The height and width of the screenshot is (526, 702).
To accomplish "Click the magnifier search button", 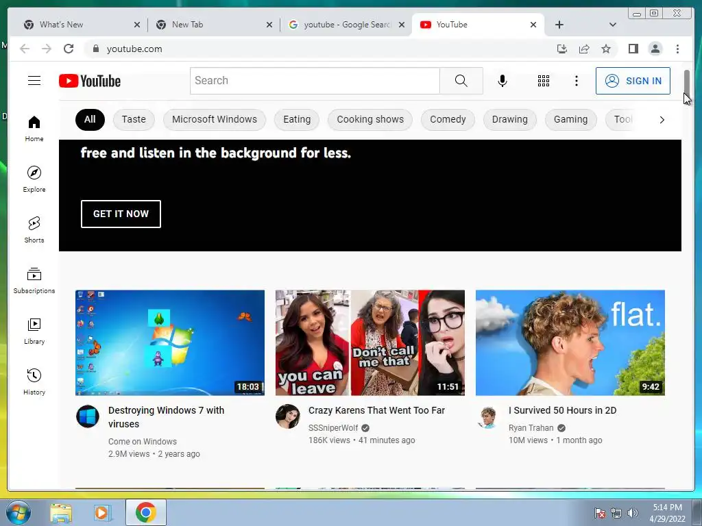I will (x=461, y=81).
